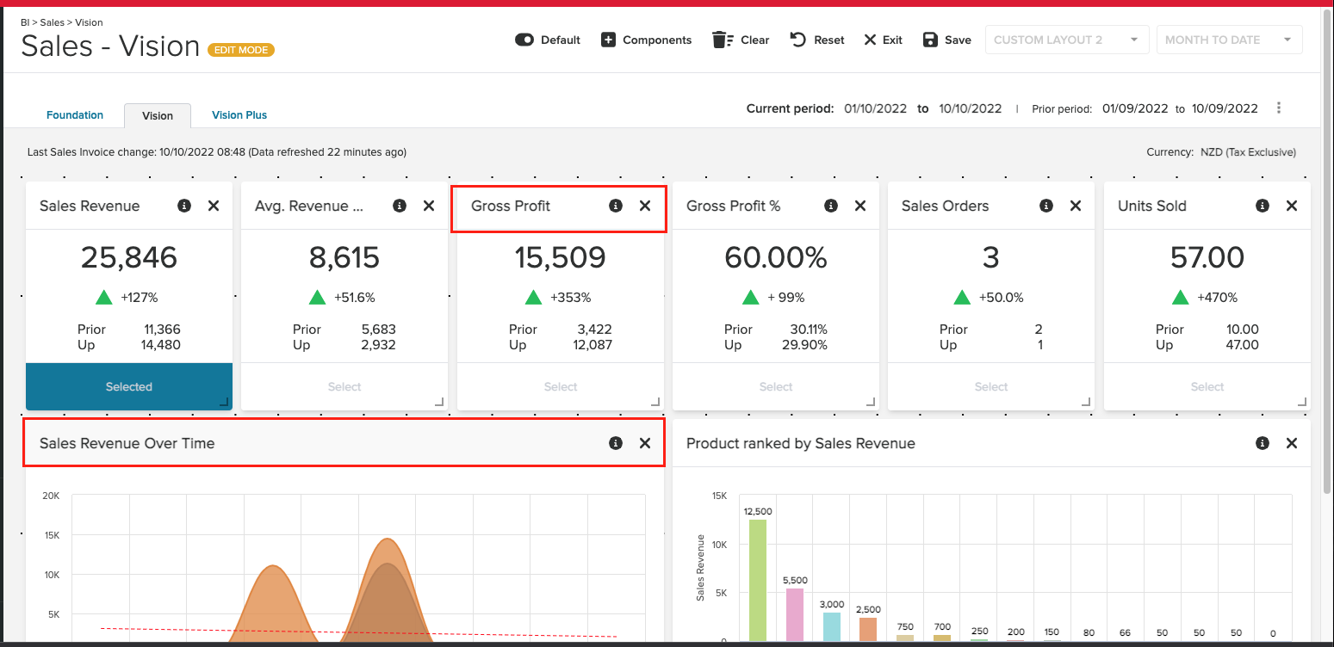Screen dimensions: 1334x647
Task: View info on Sales Revenue Over Time chart
Action: [x=615, y=443]
